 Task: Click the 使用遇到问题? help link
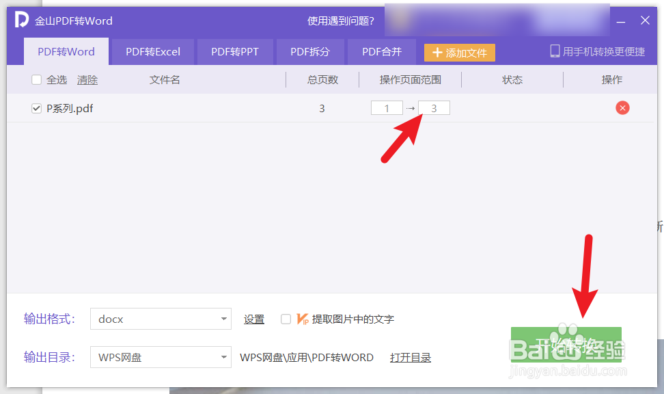coord(341,21)
